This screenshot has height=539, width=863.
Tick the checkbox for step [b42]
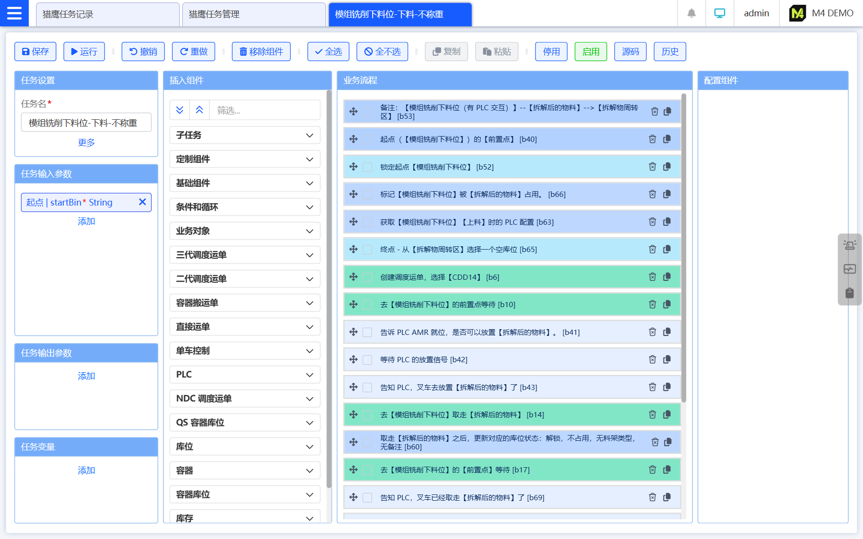(367, 360)
